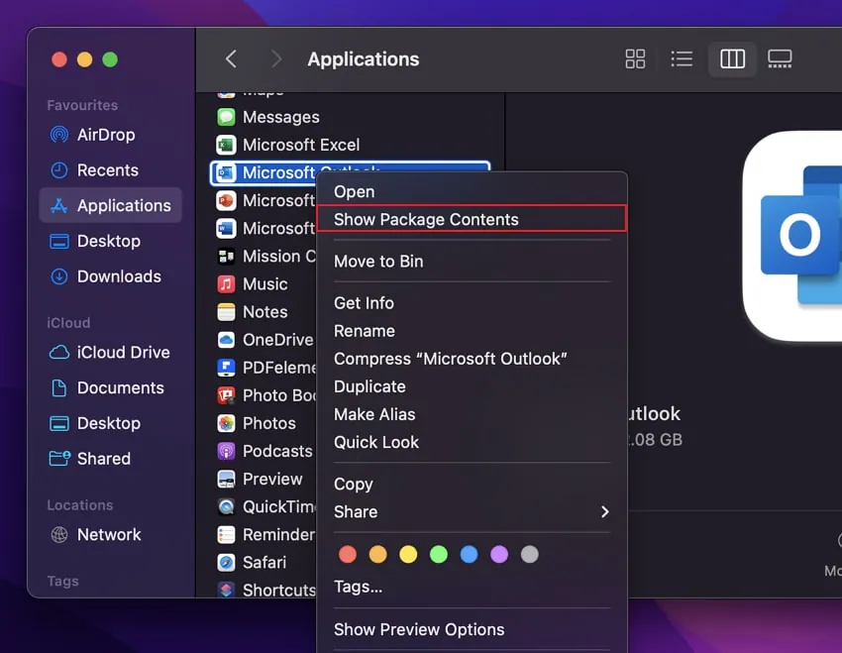Click the iCloud Drive cloud icon
Screen dimensions: 842x653
pos(59,353)
